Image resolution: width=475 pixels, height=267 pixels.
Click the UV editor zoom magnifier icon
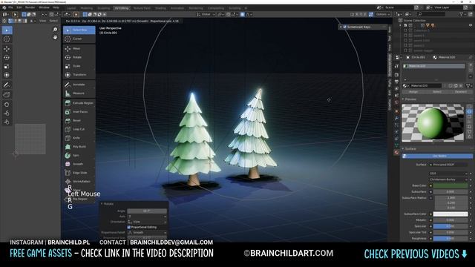tap(55, 30)
